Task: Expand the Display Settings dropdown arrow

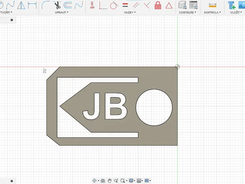Action: (x=134, y=181)
